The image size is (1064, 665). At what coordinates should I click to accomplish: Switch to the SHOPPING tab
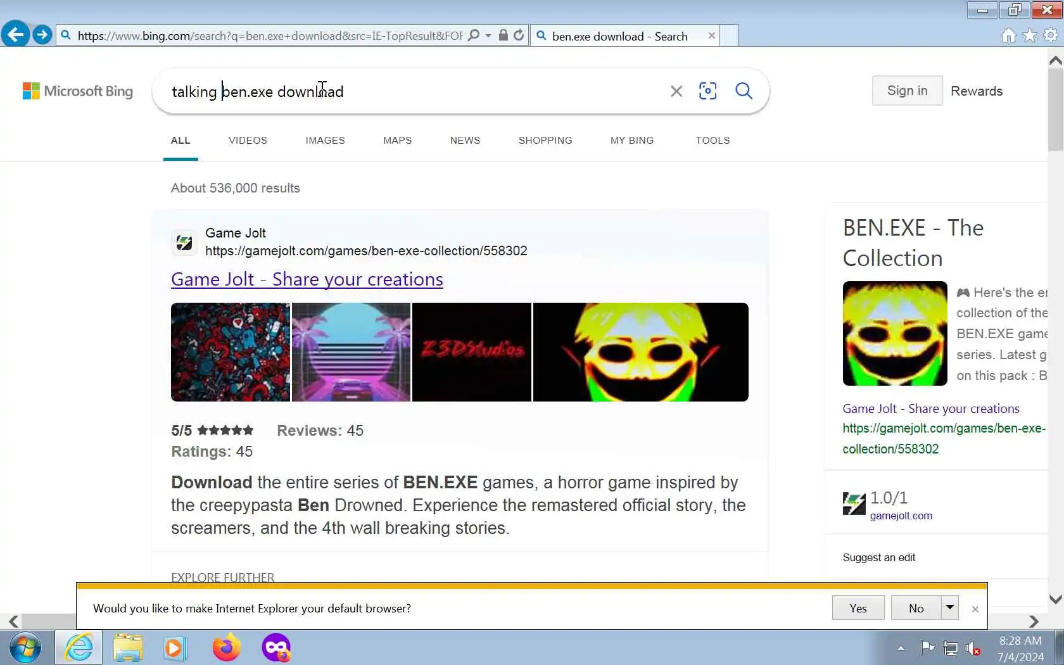[x=545, y=141]
